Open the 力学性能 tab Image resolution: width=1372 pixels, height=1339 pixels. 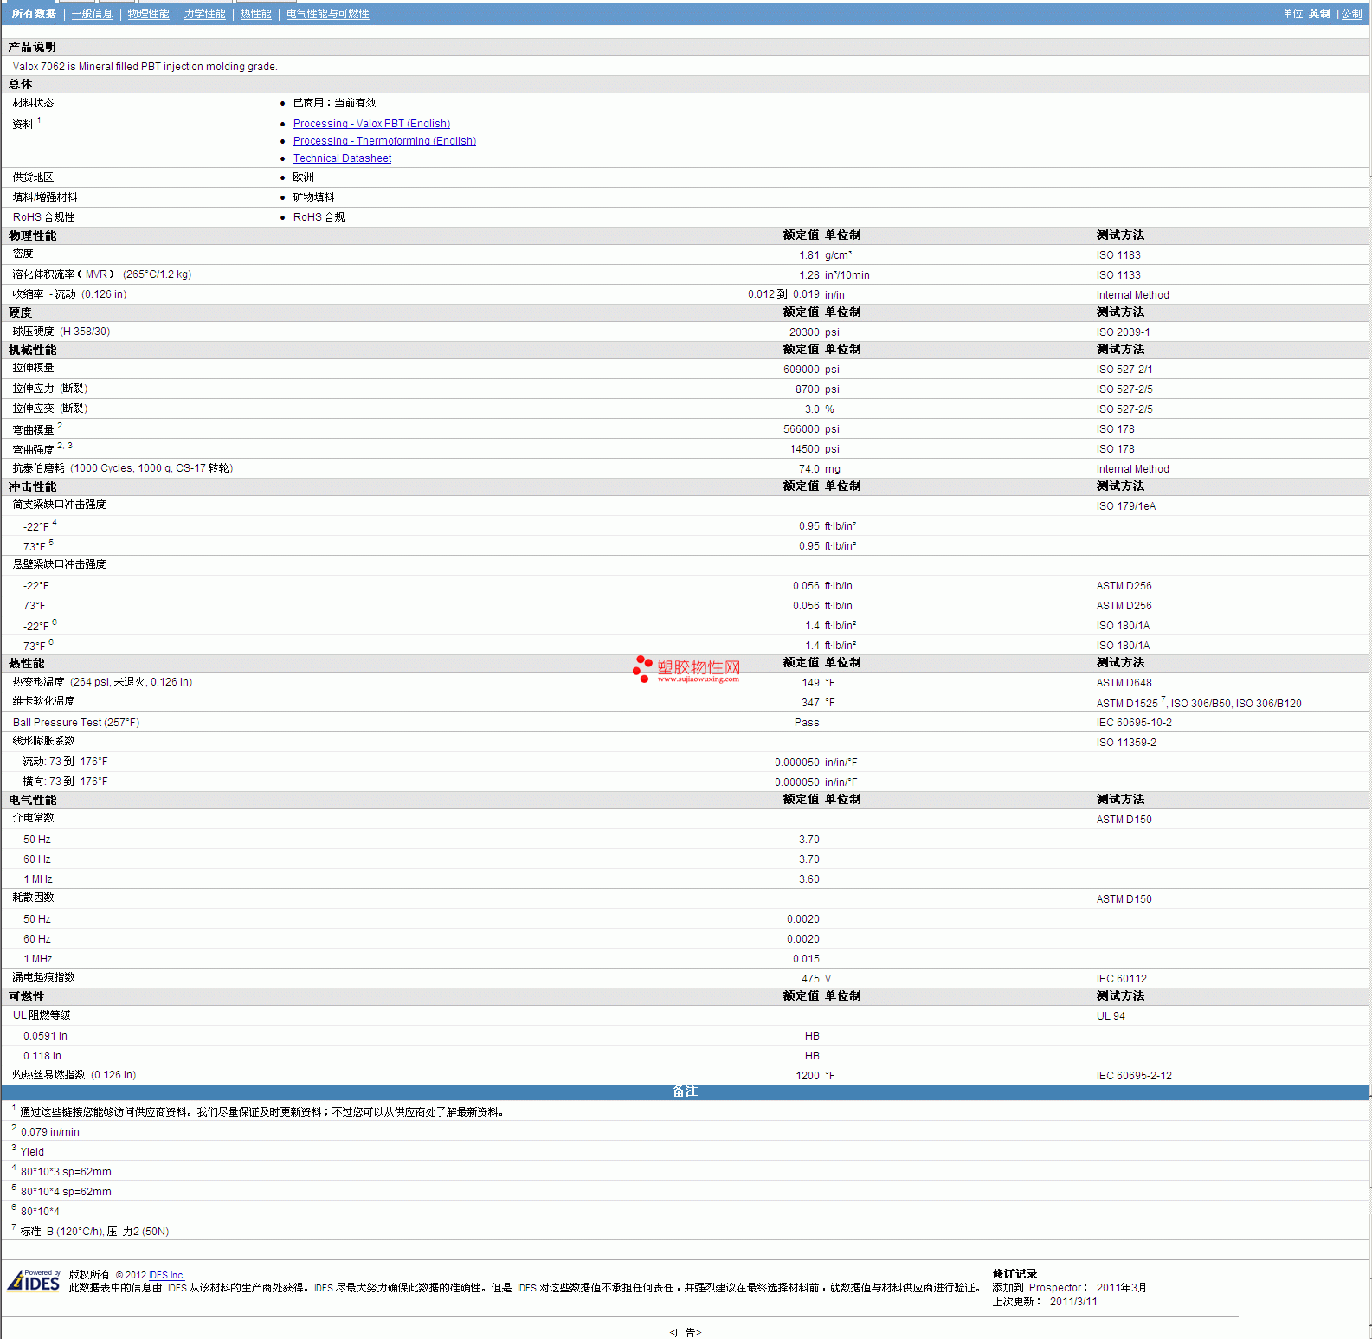[204, 14]
